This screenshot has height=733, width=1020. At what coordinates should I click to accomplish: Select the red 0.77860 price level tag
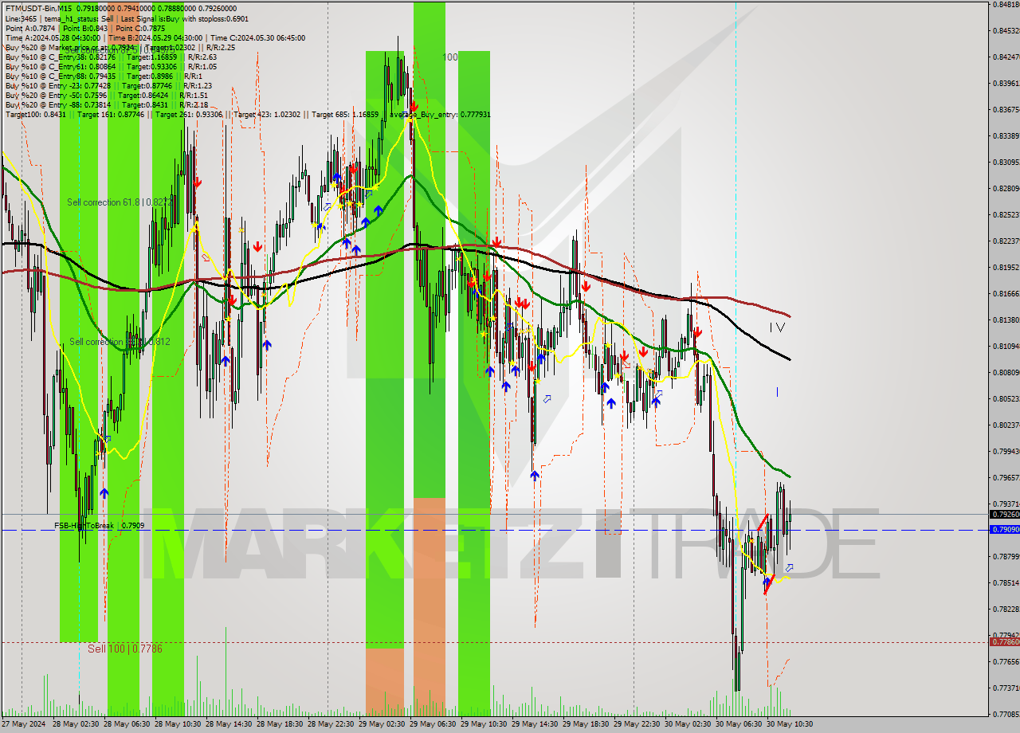(x=1004, y=641)
